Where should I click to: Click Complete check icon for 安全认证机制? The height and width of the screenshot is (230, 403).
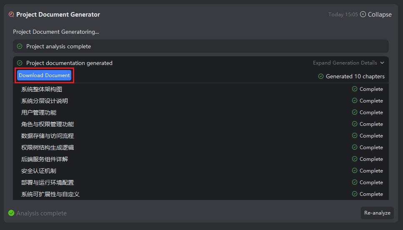[x=355, y=171]
